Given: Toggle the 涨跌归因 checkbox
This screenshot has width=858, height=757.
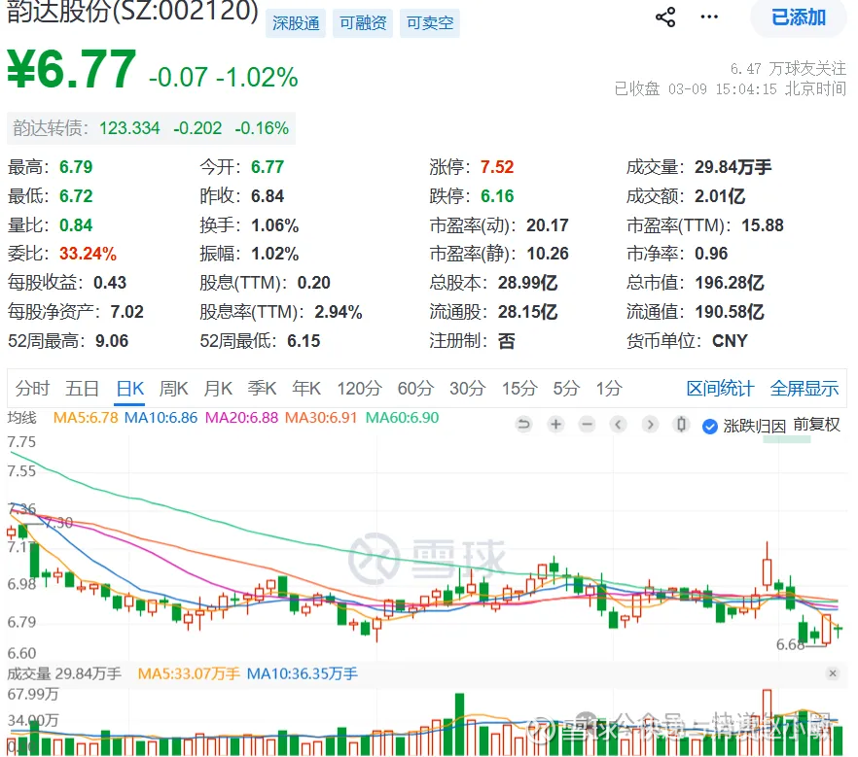Looking at the screenshot, I should point(710,427).
